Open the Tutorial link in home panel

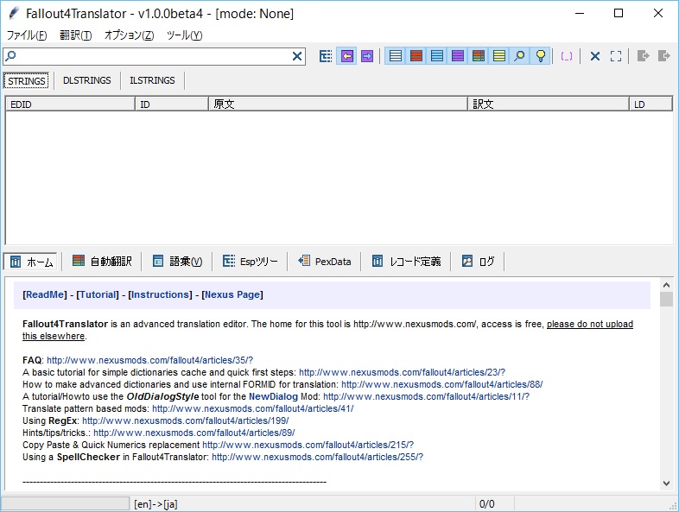98,294
